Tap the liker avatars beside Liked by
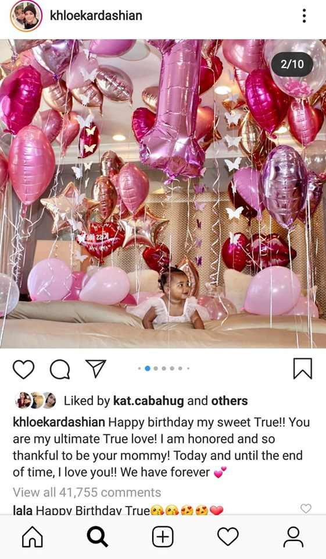The height and width of the screenshot is (559, 326). [x=36, y=401]
